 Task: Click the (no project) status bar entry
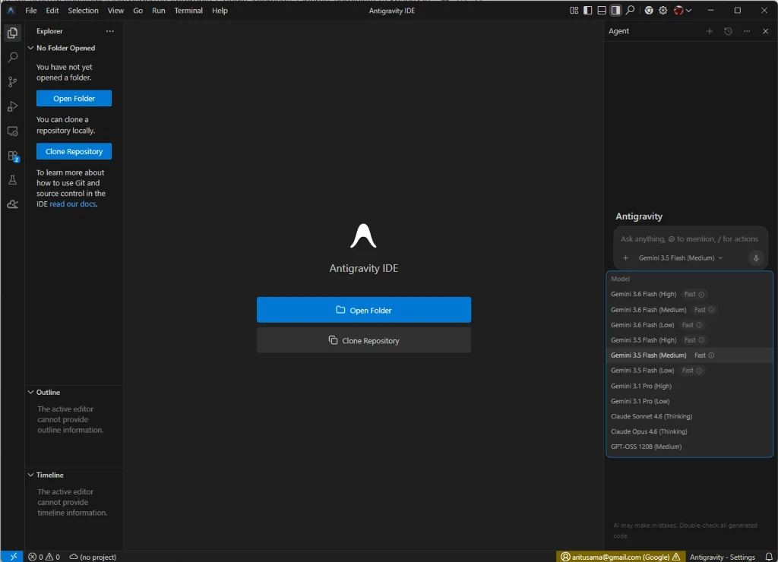coord(92,557)
